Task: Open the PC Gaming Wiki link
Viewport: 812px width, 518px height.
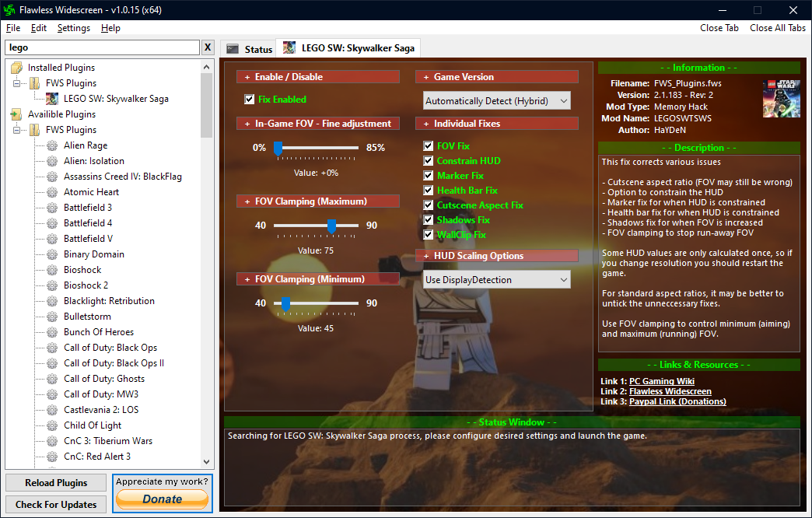Action: coord(661,381)
